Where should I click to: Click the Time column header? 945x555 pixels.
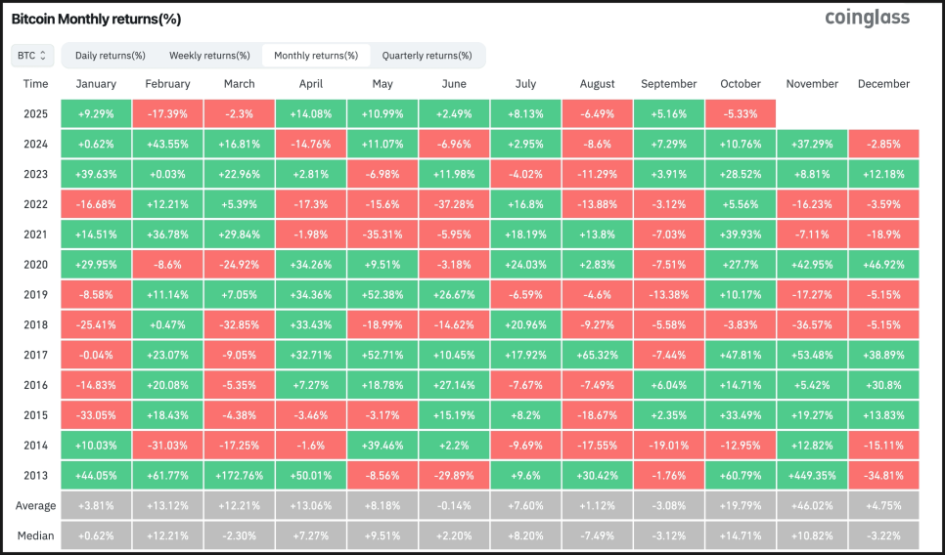click(x=36, y=84)
